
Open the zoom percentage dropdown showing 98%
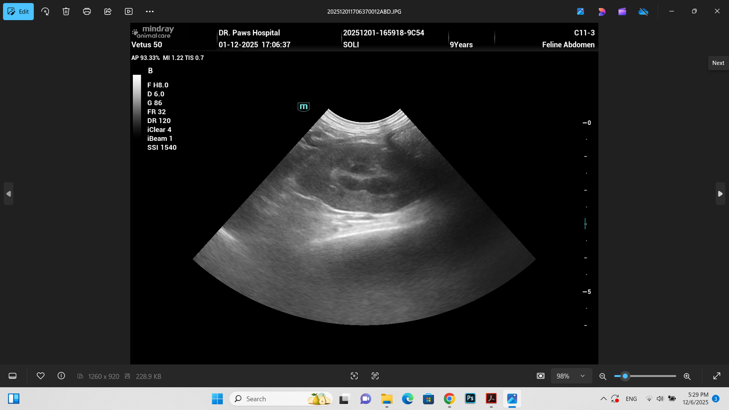pos(571,376)
